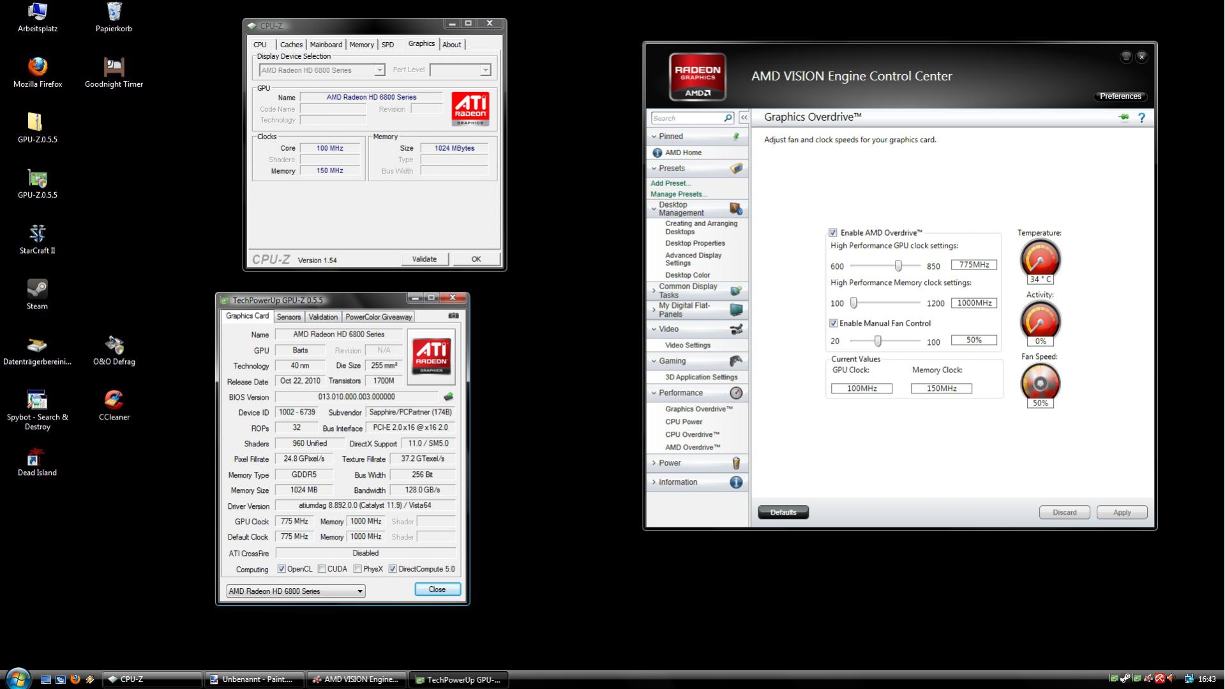The width and height of the screenshot is (1225, 689).
Task: Switch to the CPU tab in CPU-Z
Action: [x=260, y=45]
